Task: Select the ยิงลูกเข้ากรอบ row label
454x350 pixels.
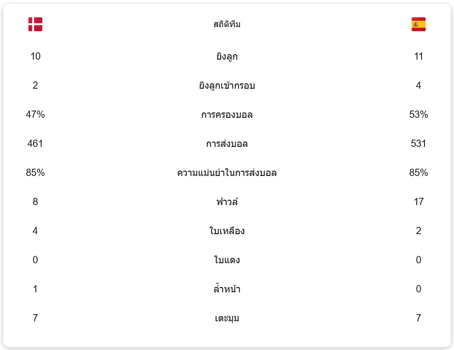Action: point(227,86)
